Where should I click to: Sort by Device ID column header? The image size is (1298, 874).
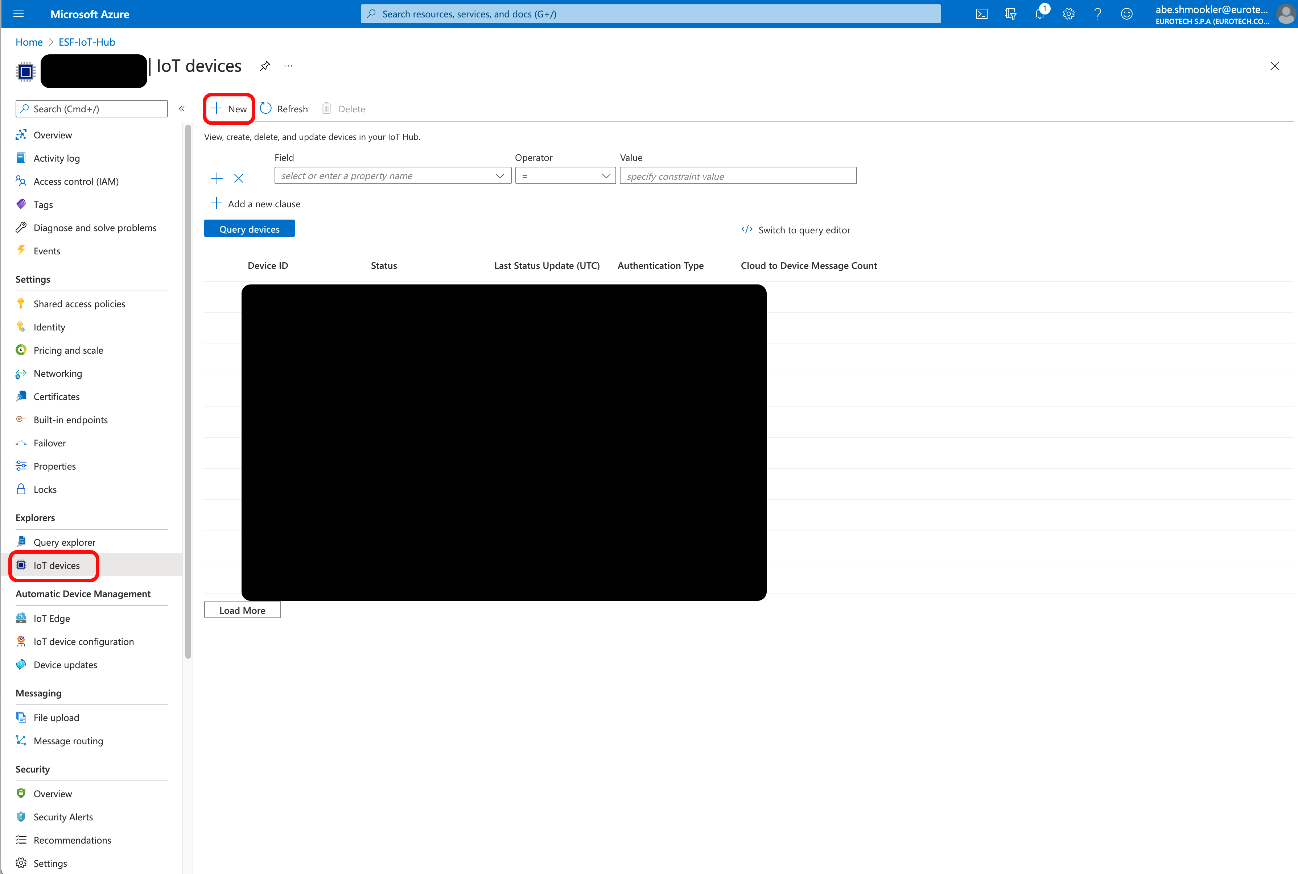click(x=268, y=265)
